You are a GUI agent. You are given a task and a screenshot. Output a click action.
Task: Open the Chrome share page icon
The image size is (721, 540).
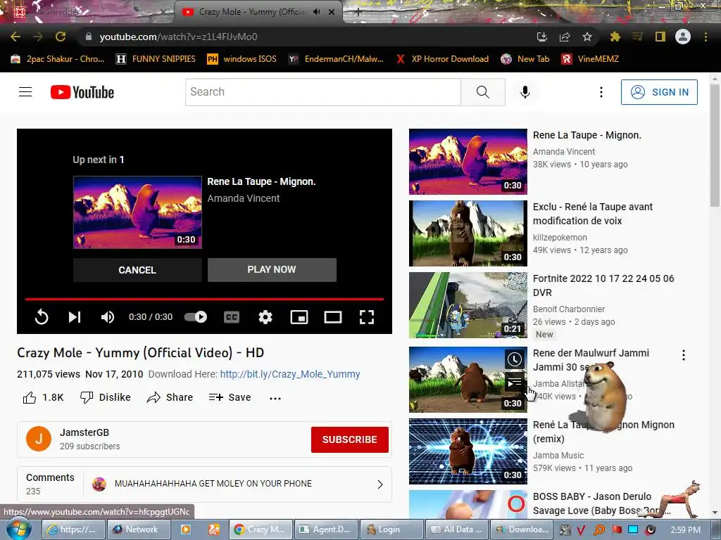(565, 37)
